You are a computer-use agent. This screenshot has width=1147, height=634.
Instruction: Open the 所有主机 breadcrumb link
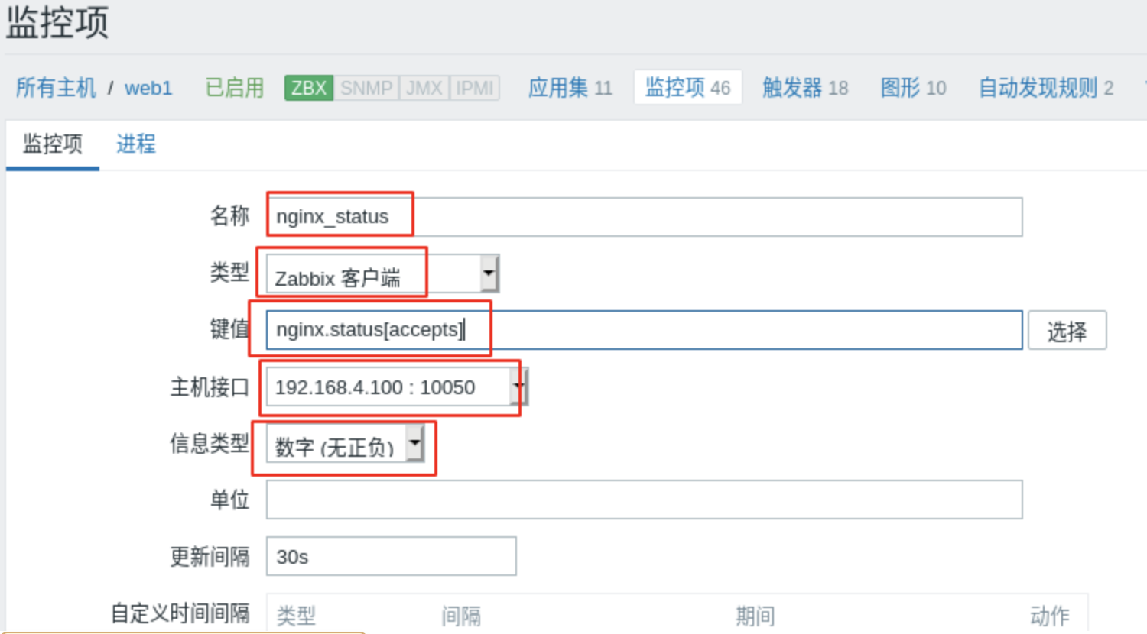56,88
